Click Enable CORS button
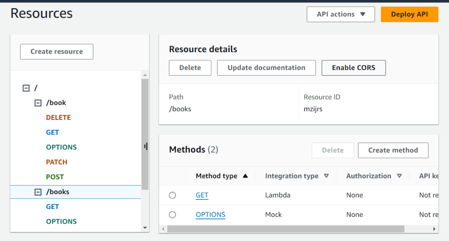 [x=353, y=68]
